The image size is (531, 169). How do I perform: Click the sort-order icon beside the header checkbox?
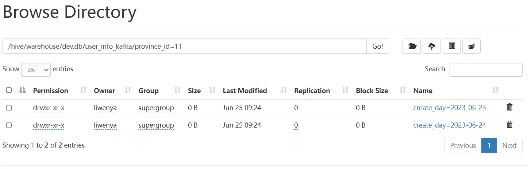tap(22, 90)
